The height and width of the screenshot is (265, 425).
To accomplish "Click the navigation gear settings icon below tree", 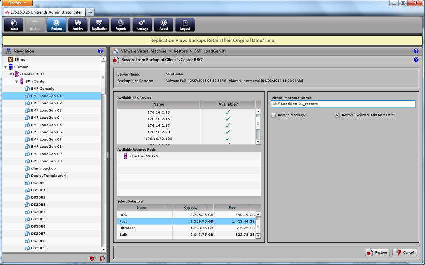I will (93, 258).
